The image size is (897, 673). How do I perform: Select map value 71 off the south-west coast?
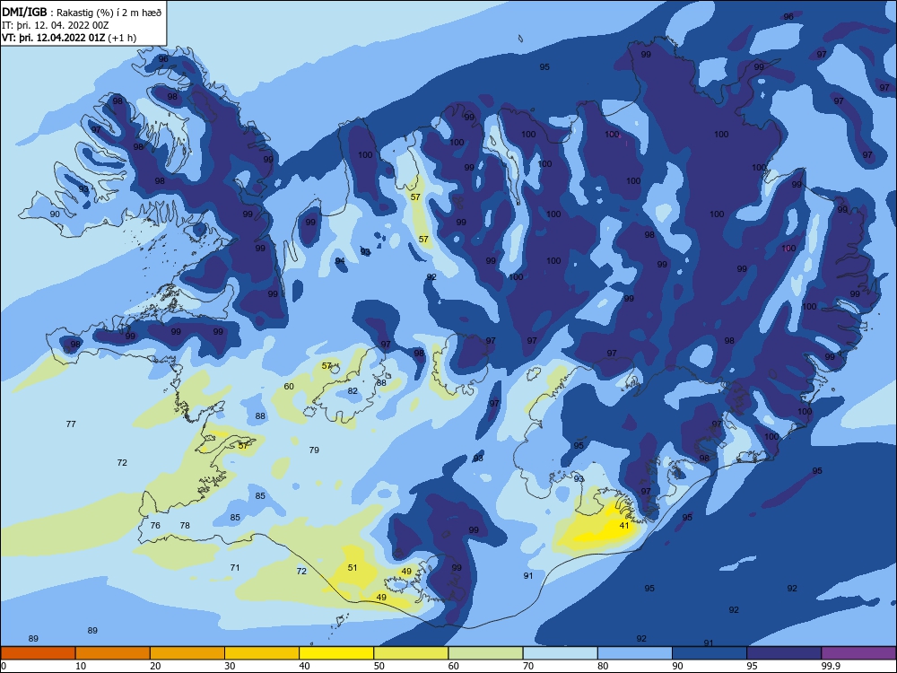(x=234, y=568)
